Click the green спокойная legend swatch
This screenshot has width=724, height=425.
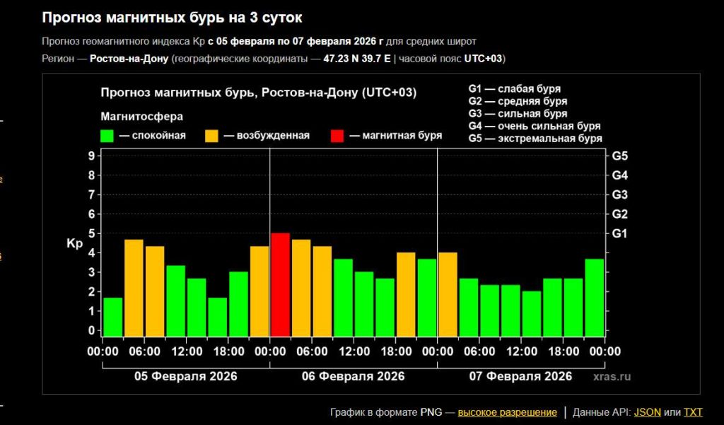click(107, 136)
